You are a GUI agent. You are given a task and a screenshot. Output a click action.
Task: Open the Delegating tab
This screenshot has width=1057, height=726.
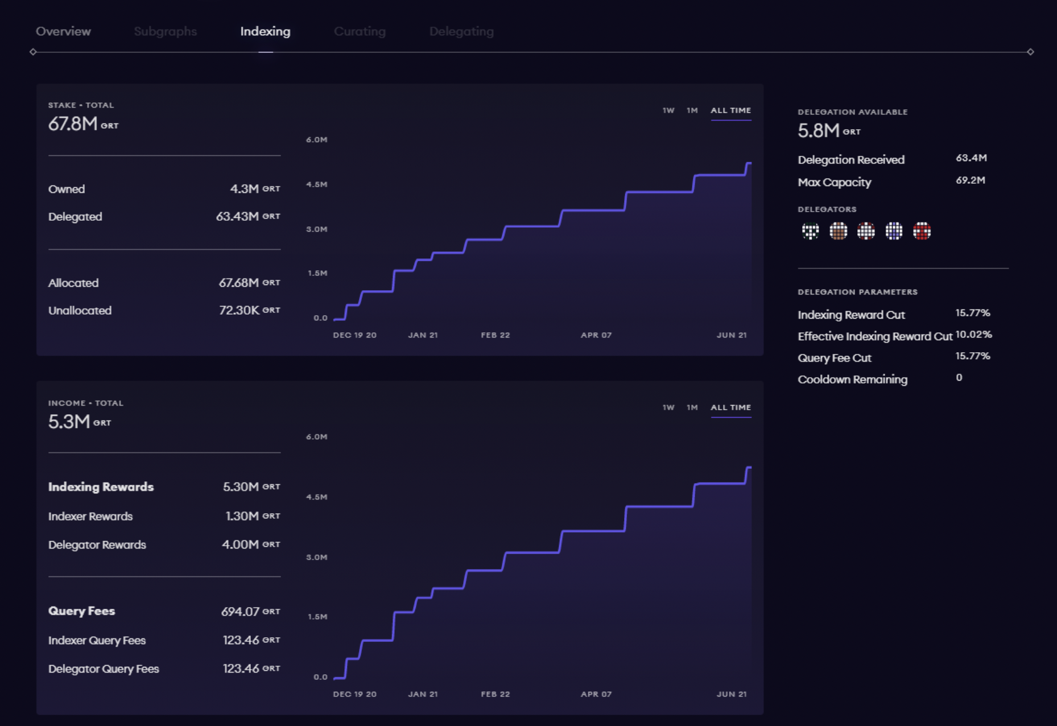tap(461, 31)
